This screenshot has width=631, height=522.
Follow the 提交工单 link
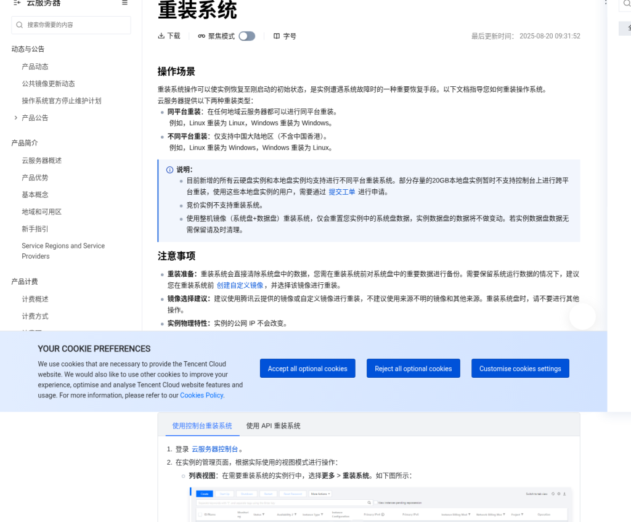342,192
